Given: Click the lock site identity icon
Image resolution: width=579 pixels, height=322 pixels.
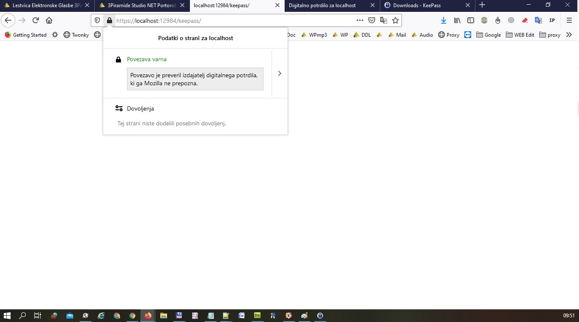Looking at the screenshot, I should pyautogui.click(x=109, y=20).
